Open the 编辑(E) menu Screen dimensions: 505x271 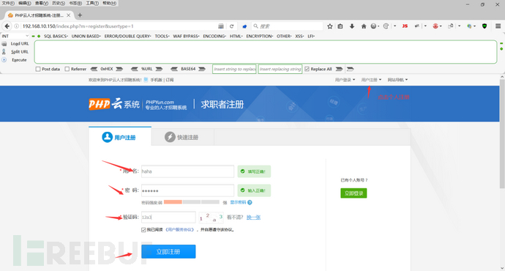point(25,3)
